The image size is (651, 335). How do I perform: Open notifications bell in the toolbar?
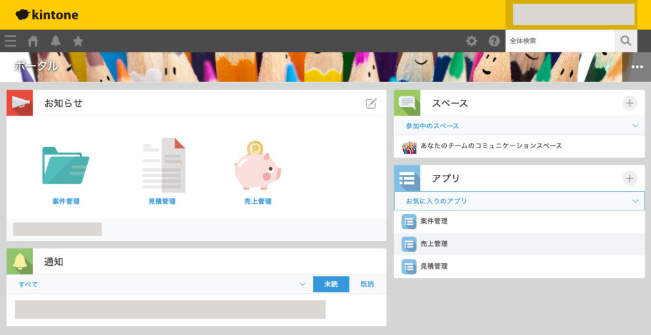coord(56,41)
